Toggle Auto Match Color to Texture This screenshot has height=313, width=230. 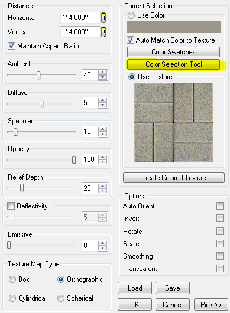[x=130, y=40]
